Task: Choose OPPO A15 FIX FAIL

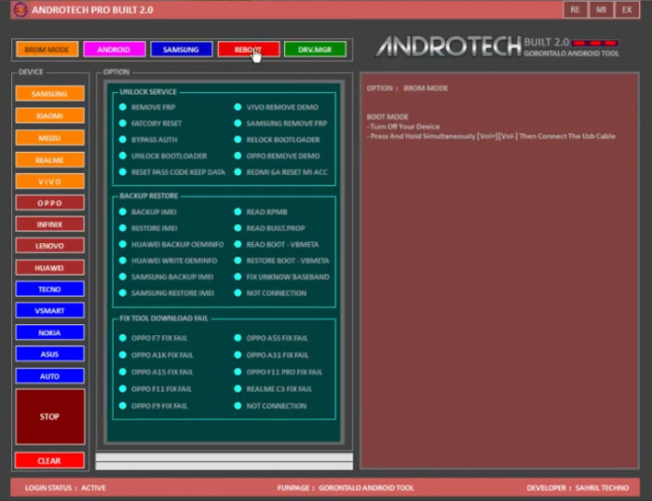Action: point(156,372)
